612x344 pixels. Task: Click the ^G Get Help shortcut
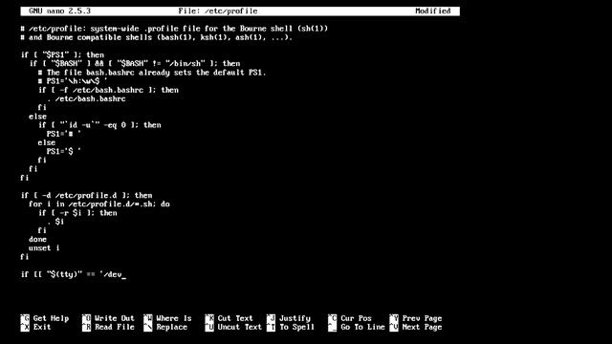(45, 318)
